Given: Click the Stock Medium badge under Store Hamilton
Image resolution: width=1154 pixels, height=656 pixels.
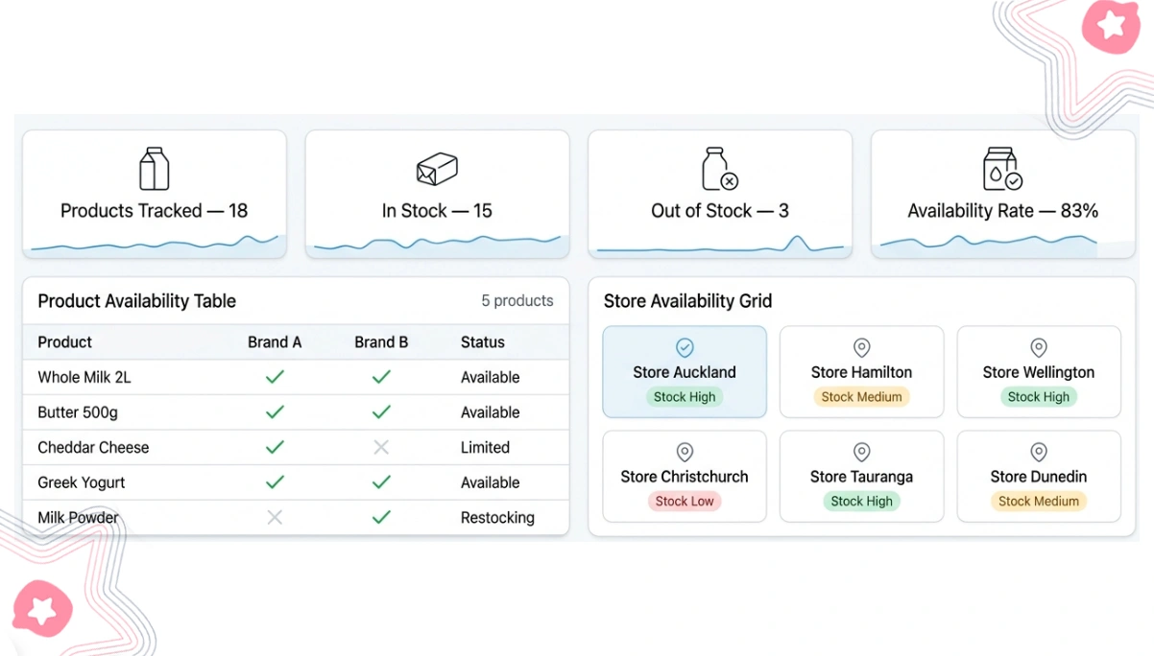Looking at the screenshot, I should pos(862,396).
